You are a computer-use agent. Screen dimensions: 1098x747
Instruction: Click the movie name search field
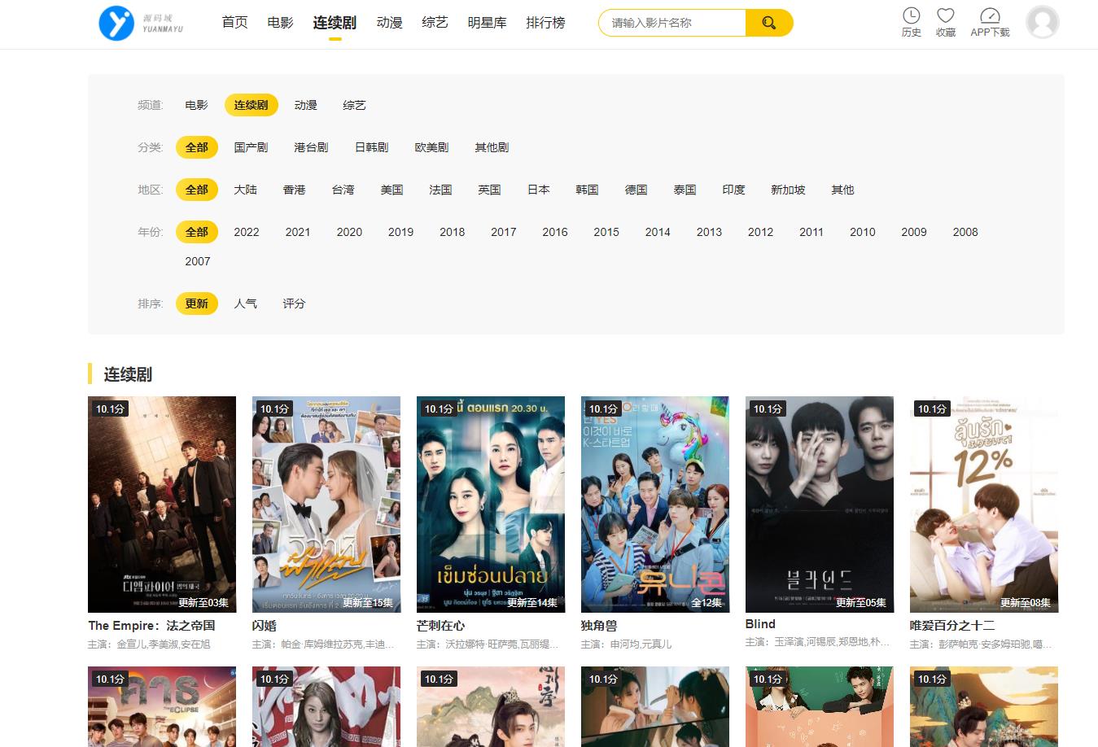(672, 23)
